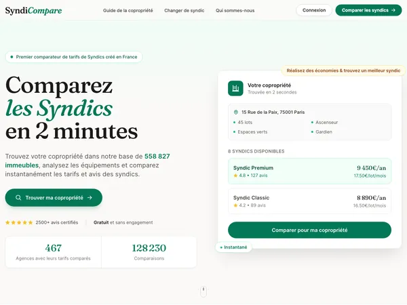This screenshot has height=305, width=407.
Task: Click the scroll-down mouse indicator
Action: coord(203,291)
